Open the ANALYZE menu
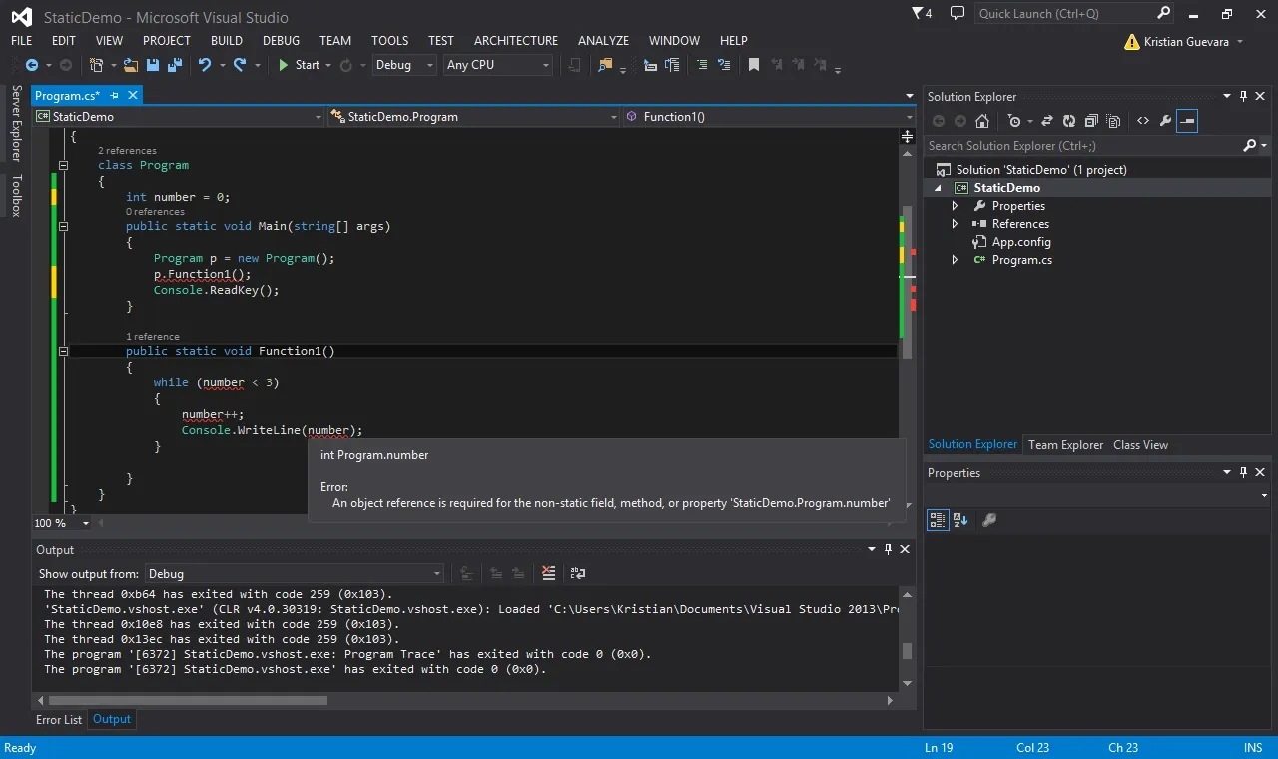The height and width of the screenshot is (759, 1278). point(603,41)
